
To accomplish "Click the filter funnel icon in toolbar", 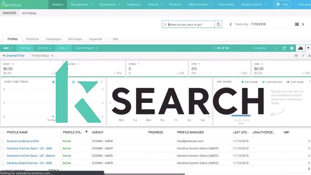I will click(x=308, y=48).
